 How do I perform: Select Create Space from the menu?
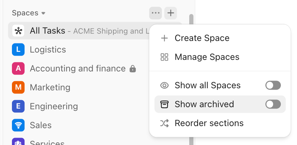click(202, 38)
